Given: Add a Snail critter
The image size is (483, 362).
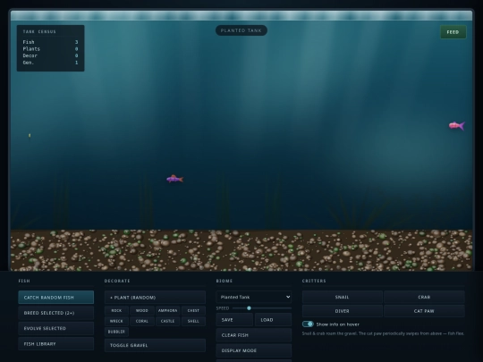Looking at the screenshot, I should tap(342, 297).
